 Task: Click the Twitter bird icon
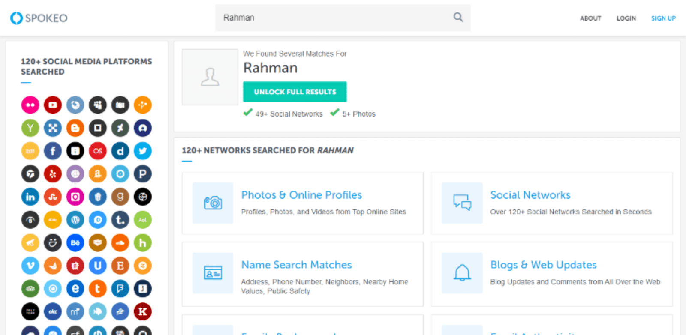point(143,151)
